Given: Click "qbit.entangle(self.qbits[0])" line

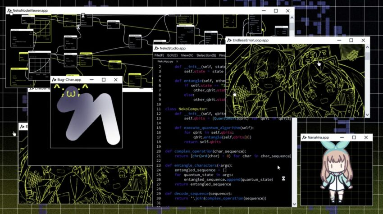Looking at the screenshot, I should (x=222, y=137).
